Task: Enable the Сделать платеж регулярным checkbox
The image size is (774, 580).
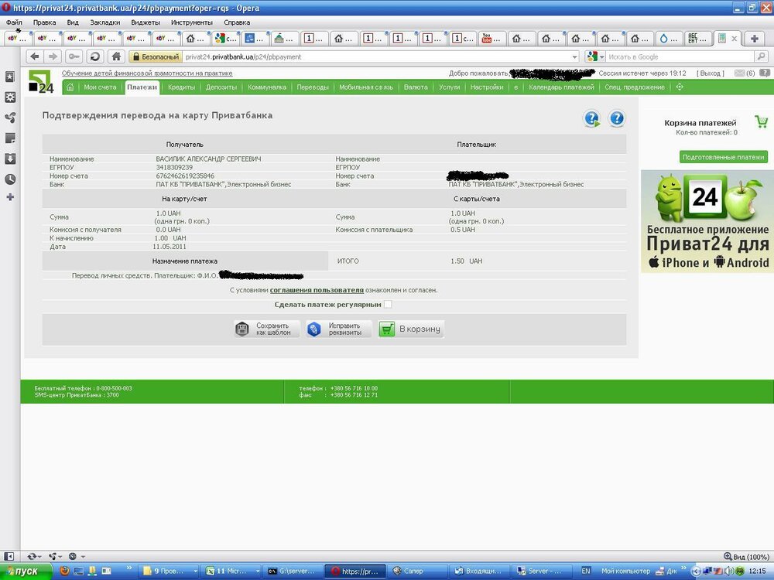Action: [388, 305]
